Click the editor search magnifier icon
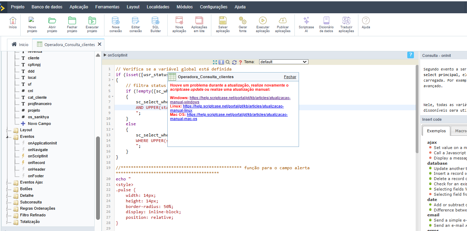The image size is (467, 231). point(228,62)
